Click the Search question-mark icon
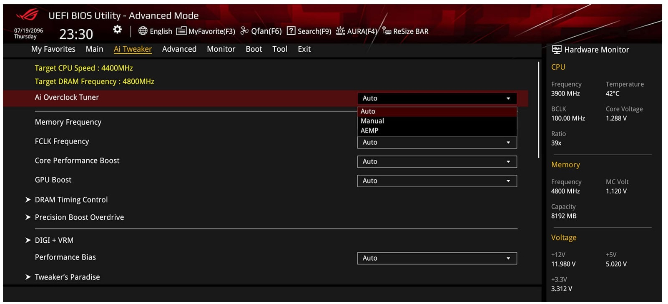This screenshot has width=668, height=304. click(291, 31)
